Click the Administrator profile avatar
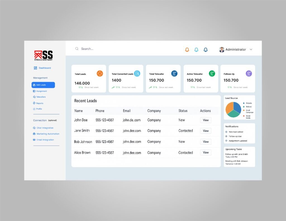Image resolution: width=286 pixels, height=221 pixels. tap(222, 50)
